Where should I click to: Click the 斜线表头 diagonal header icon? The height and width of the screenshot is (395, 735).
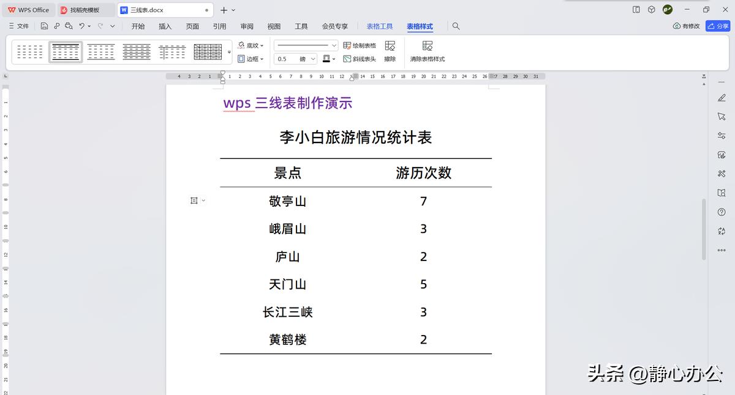tap(360, 59)
